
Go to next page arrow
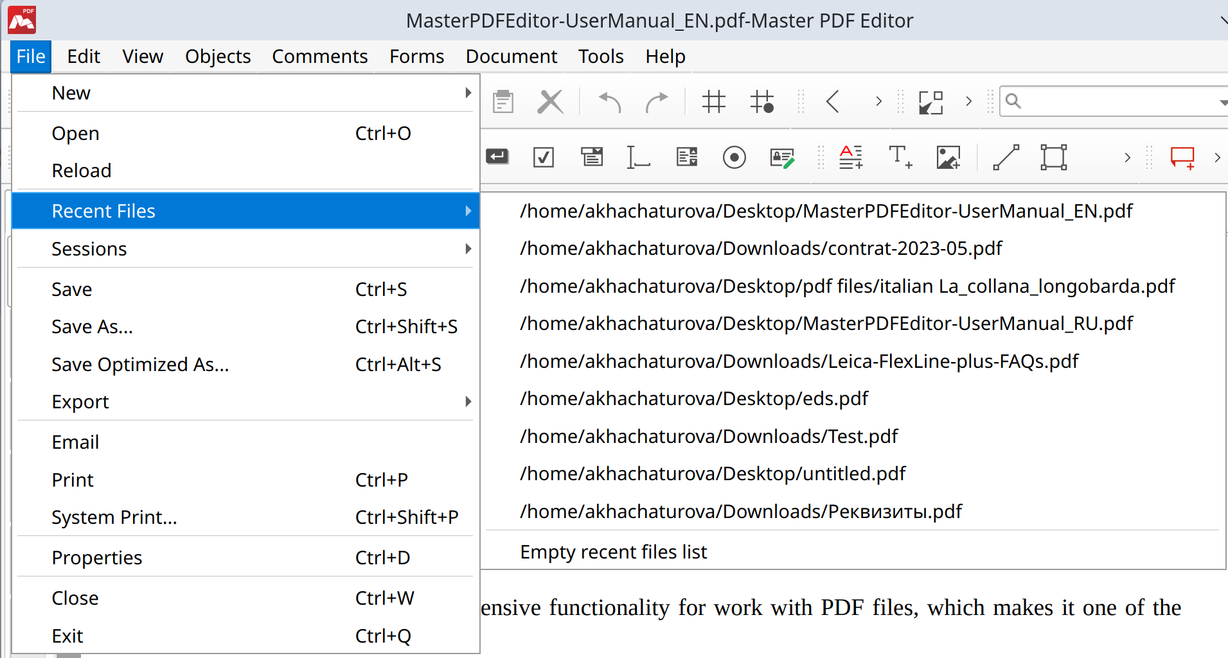(878, 101)
